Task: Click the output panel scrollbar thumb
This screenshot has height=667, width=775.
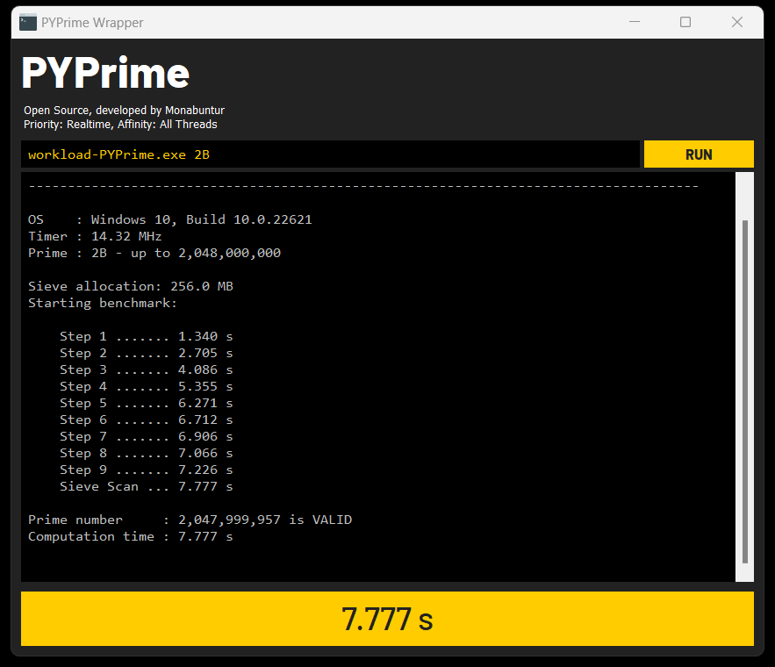Action: click(745, 391)
